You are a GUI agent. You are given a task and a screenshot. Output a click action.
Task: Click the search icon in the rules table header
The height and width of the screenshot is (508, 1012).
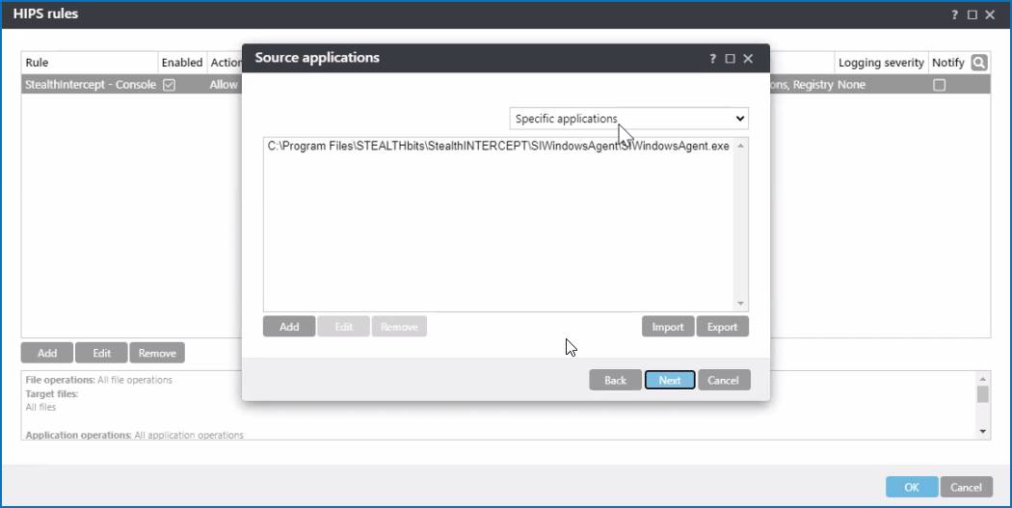pyautogui.click(x=979, y=63)
